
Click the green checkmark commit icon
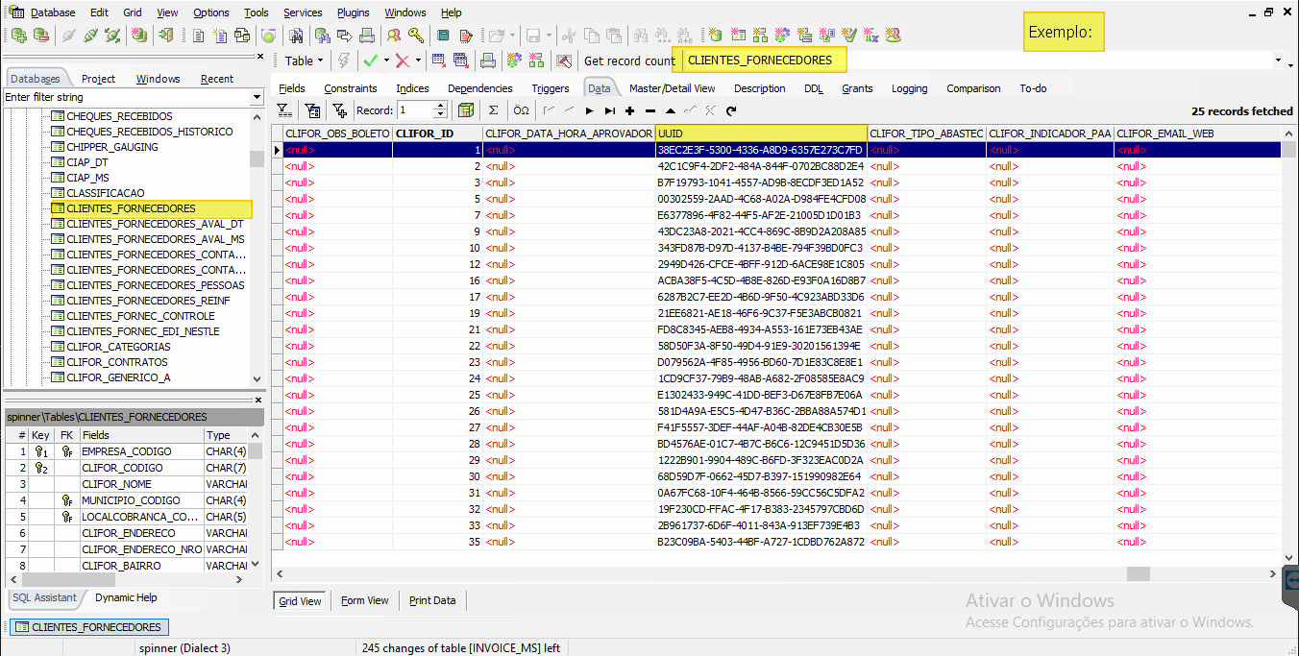[370, 60]
